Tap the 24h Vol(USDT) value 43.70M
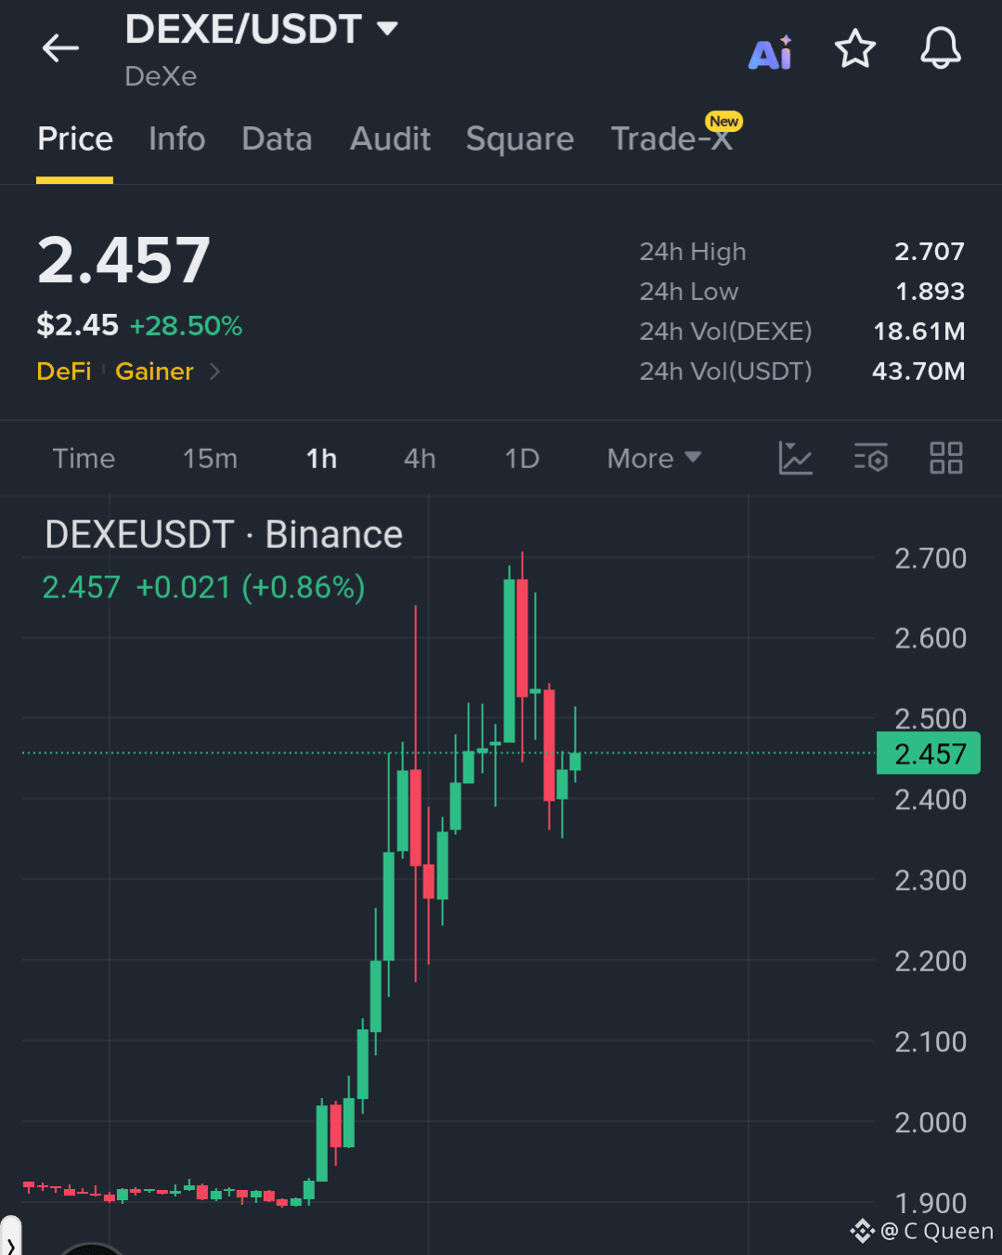The image size is (1002, 1255). [x=918, y=372]
